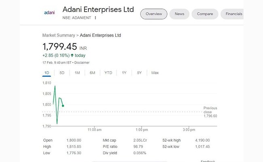The width and height of the screenshot is (263, 162).
Task: Show the 1M price chart
Action: coord(77,73)
